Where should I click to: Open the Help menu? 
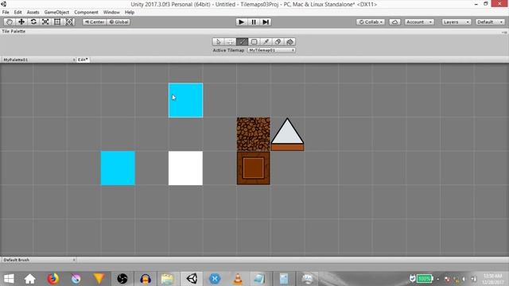point(130,13)
